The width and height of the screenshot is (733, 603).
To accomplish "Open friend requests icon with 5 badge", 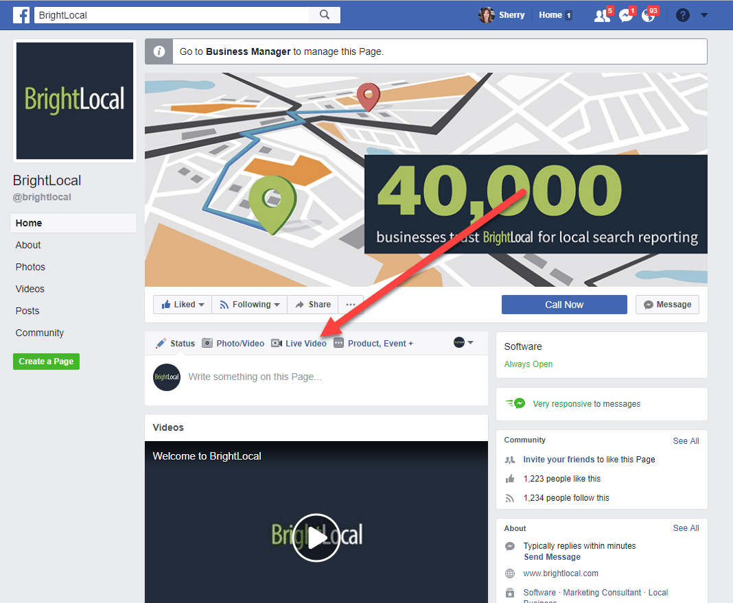I will click(x=602, y=15).
